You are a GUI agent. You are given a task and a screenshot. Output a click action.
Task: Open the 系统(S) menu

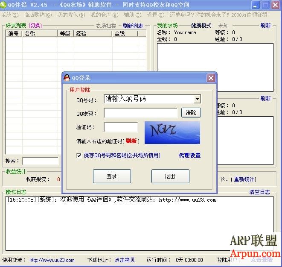pyautogui.click(x=10, y=15)
